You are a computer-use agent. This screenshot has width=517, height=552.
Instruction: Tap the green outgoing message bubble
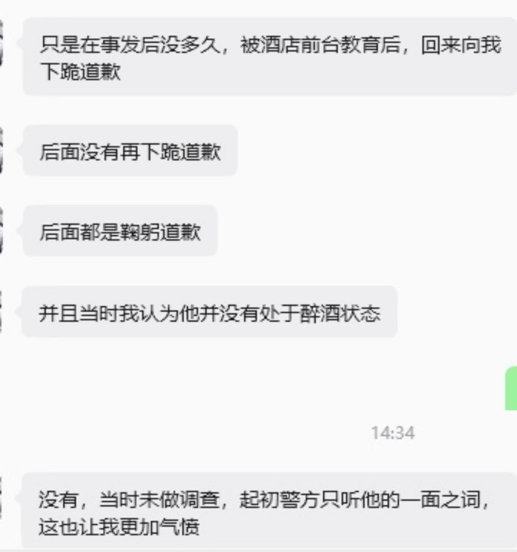(511, 388)
